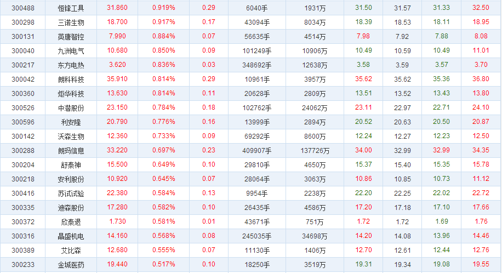Select stock name 九洲电气
Image resolution: width=502 pixels, height=273 pixels.
point(71,51)
